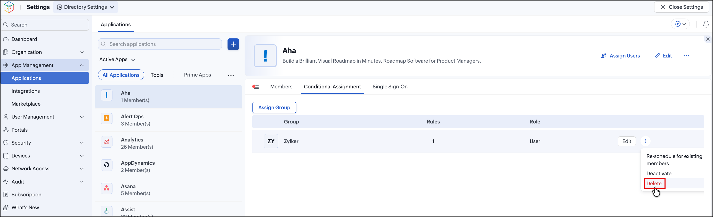Click the Edit button on Zylker row

(627, 141)
